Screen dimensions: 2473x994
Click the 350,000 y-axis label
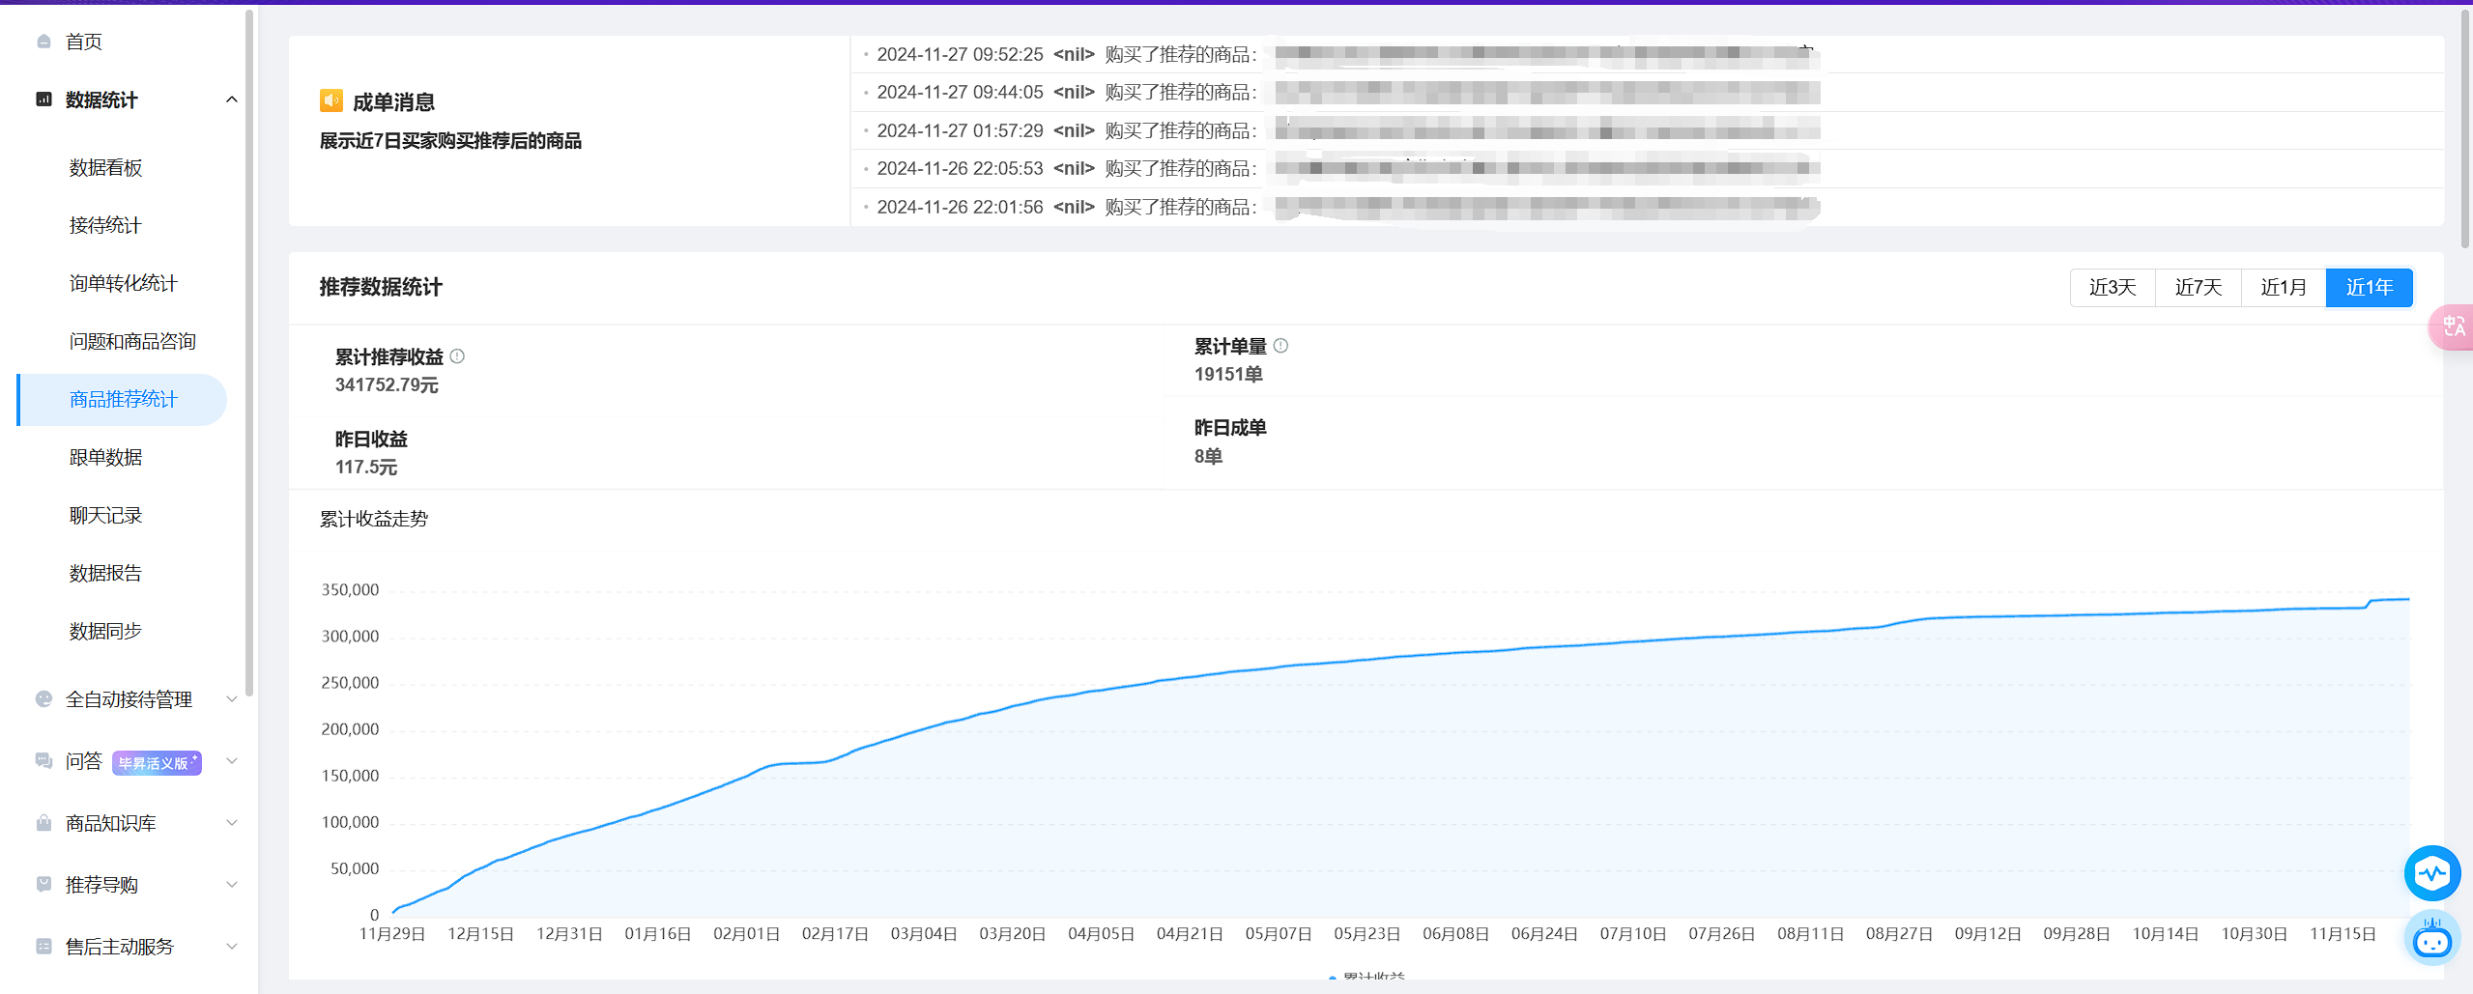tap(350, 590)
